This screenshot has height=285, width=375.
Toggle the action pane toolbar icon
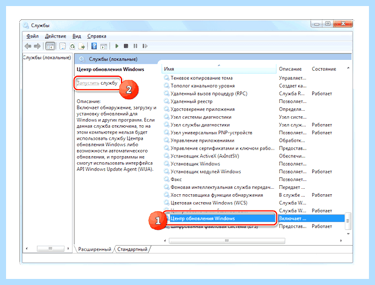click(103, 46)
